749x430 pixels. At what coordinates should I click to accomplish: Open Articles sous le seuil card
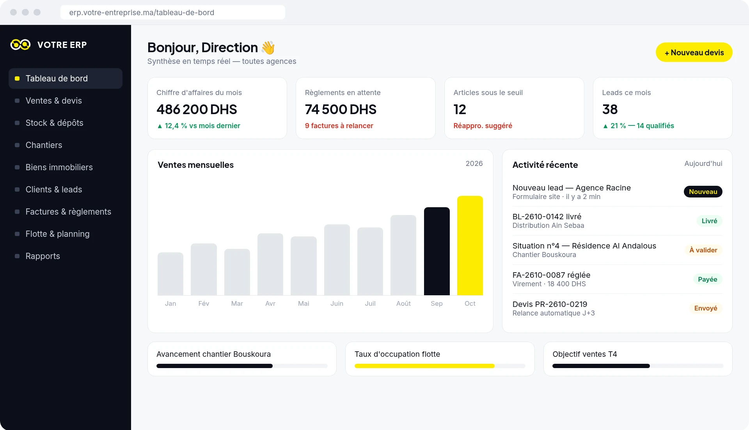(514, 108)
